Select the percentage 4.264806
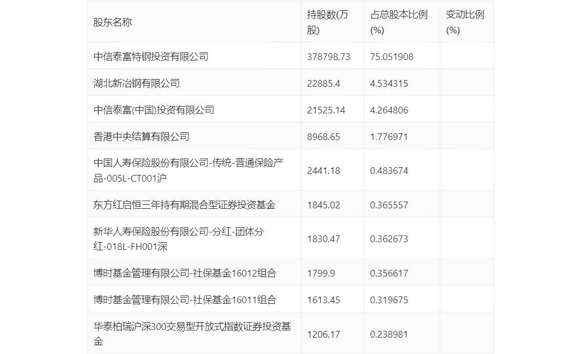 coord(389,110)
